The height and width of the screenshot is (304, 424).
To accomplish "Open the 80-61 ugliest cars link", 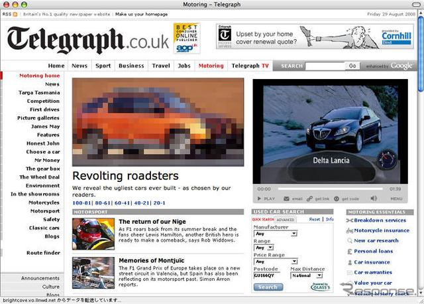I will 103,203.
